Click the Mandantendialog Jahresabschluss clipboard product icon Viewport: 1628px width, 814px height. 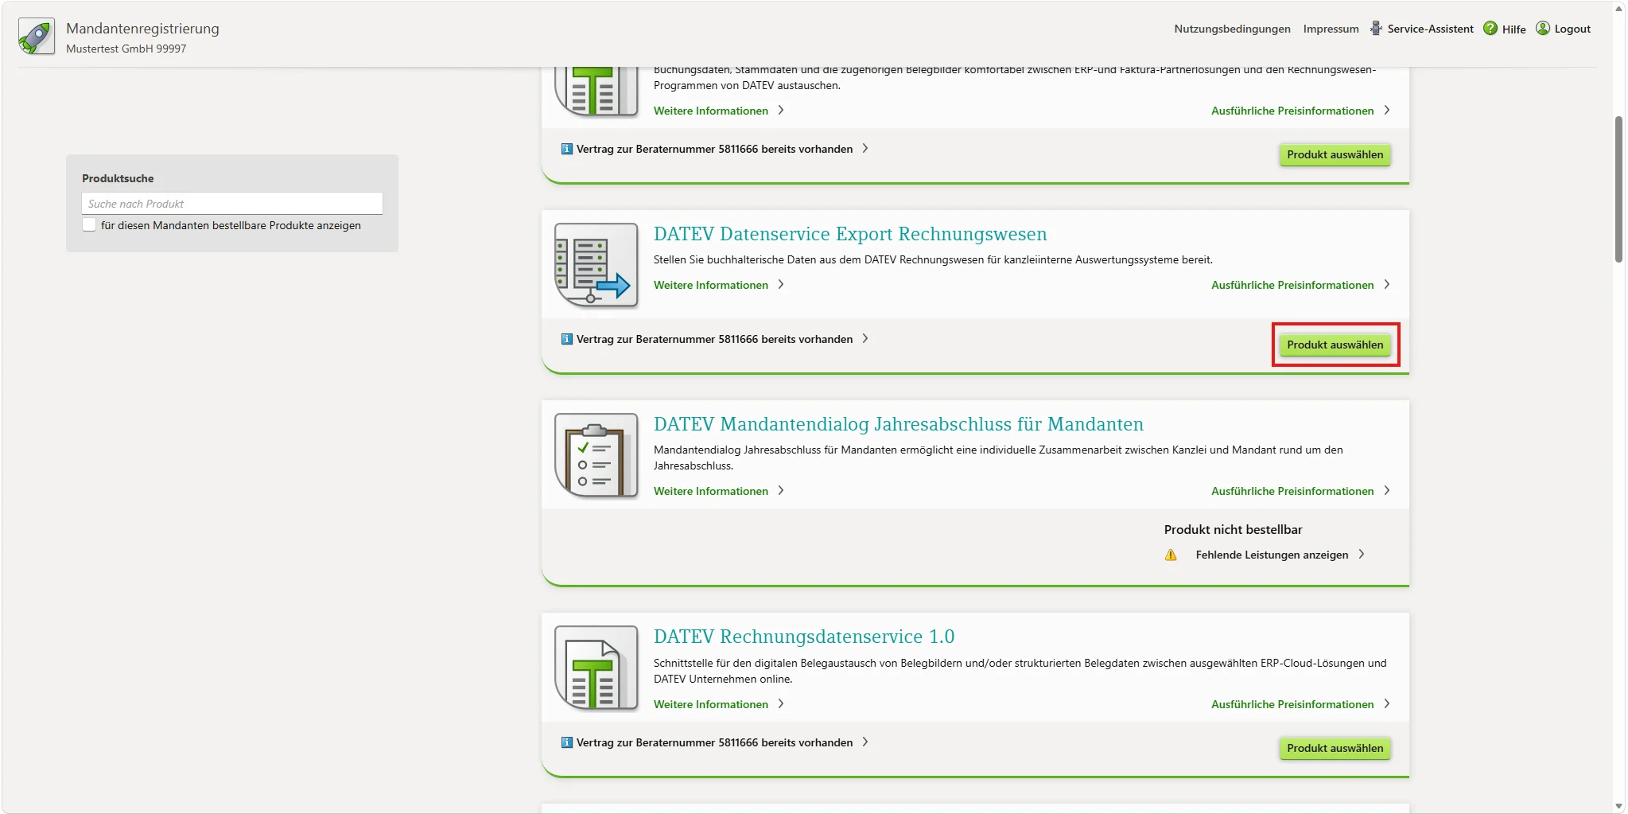point(596,456)
